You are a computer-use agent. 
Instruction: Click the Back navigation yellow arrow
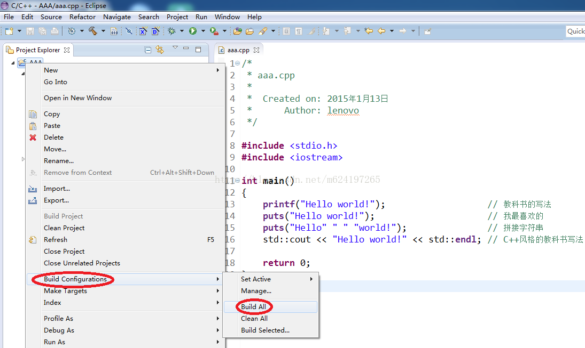click(x=381, y=31)
